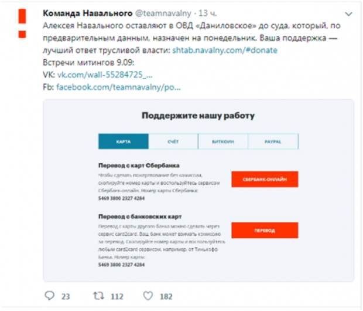Open the vk.com/wall-55284725 link
Image resolution: width=363 pixels, height=311 pixels.
(x=105, y=75)
